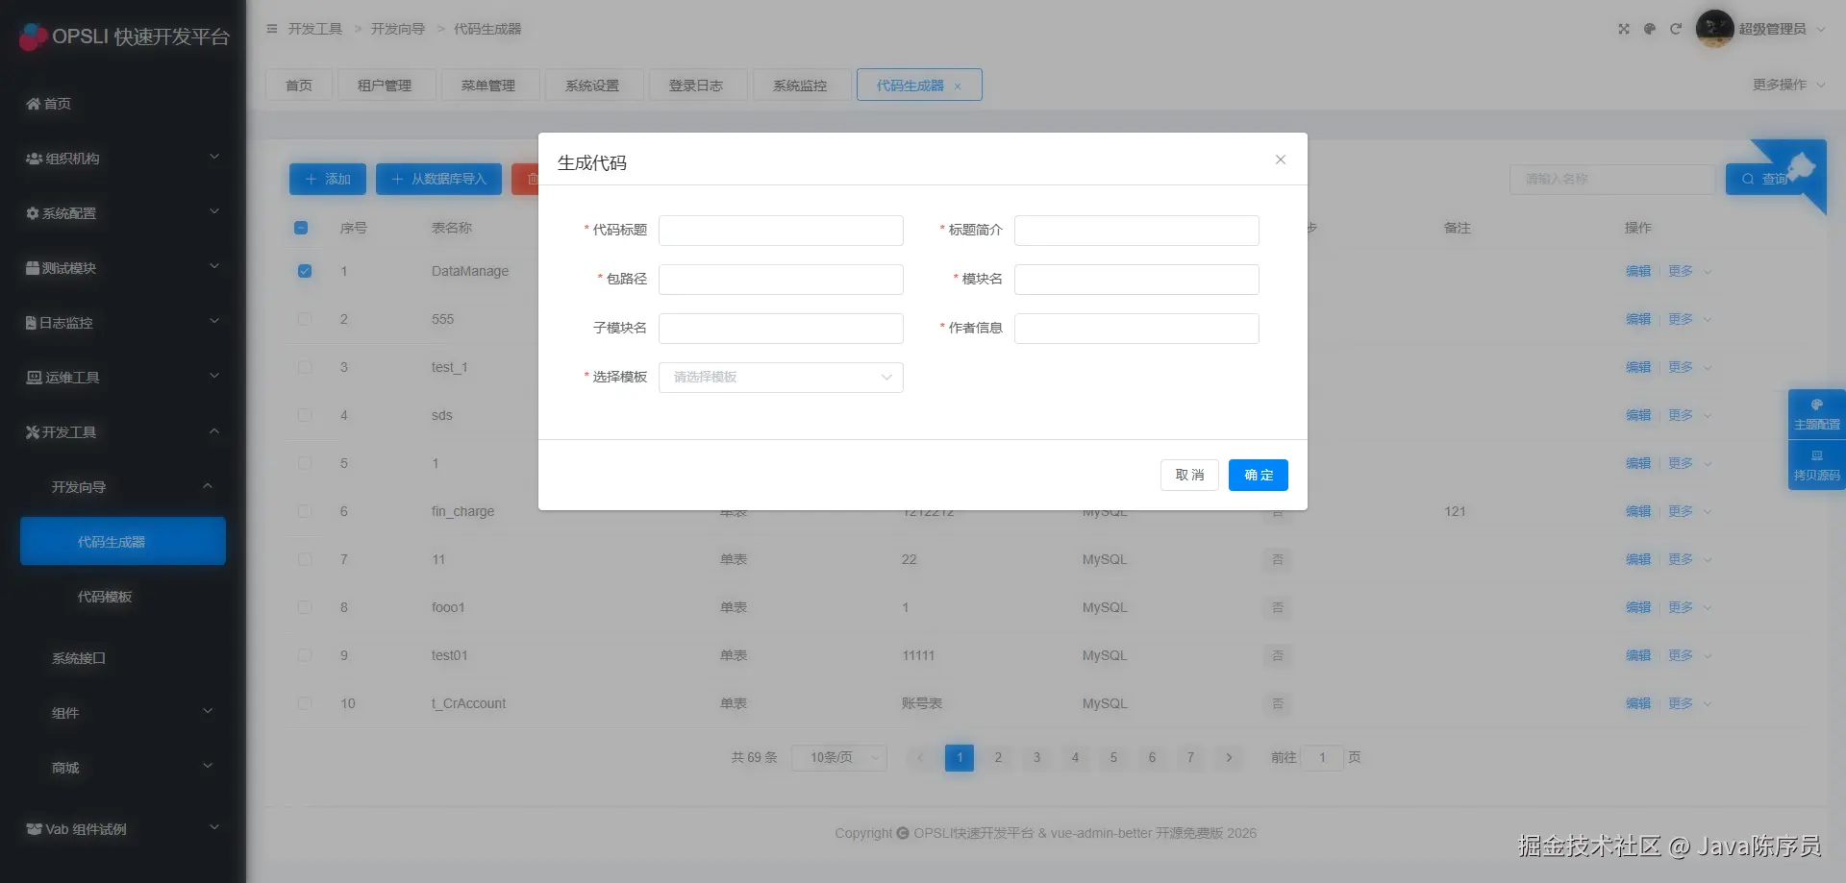Expand 运维工具 in the sidebar
This screenshot has height=883, width=1846.
point(123,378)
